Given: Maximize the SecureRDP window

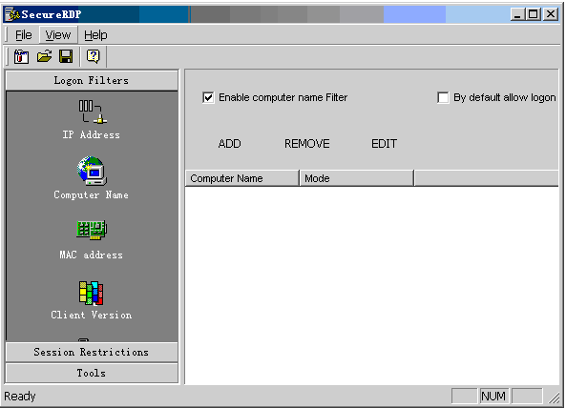Looking at the screenshot, I should (534, 14).
